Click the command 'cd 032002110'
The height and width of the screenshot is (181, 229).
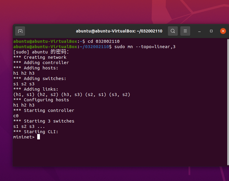click(x=103, y=41)
